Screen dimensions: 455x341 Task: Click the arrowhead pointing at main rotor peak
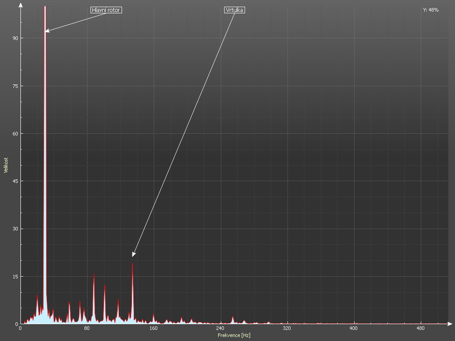click(47, 31)
